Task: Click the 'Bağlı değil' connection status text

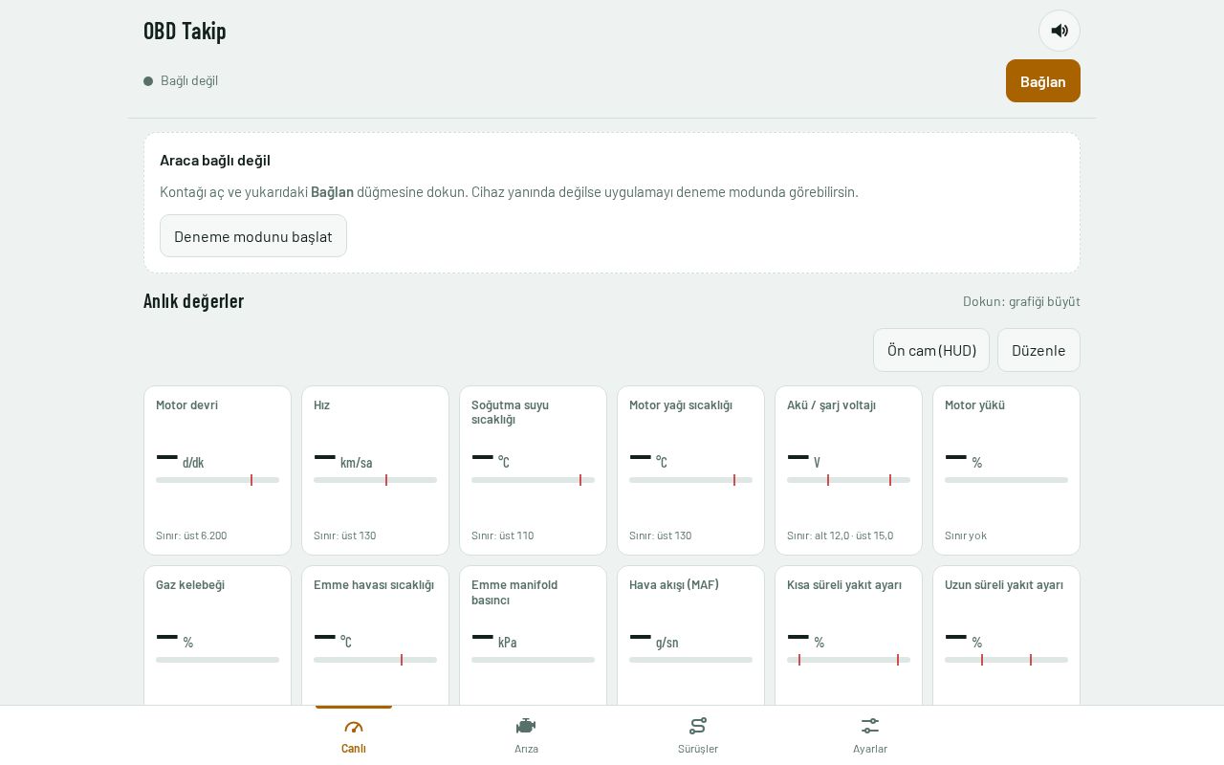Action: click(189, 80)
